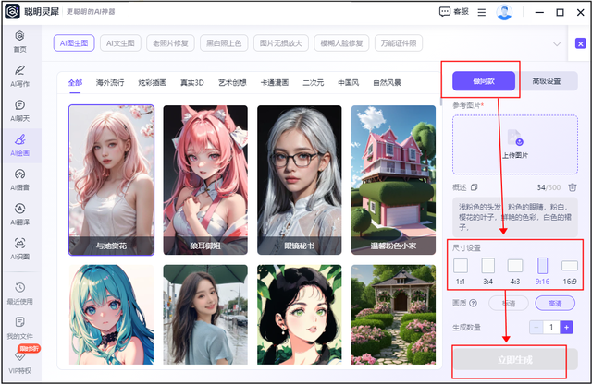Select the 与她赏花 template thumbnail
The width and height of the screenshot is (592, 384).
click(111, 180)
